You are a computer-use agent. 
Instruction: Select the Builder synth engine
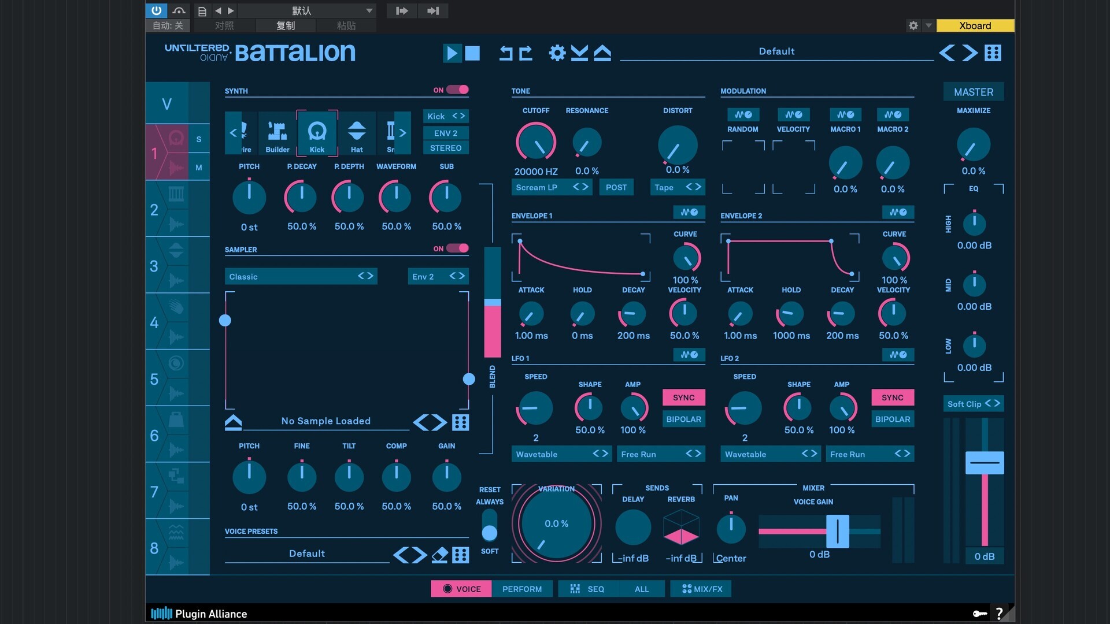coord(277,133)
